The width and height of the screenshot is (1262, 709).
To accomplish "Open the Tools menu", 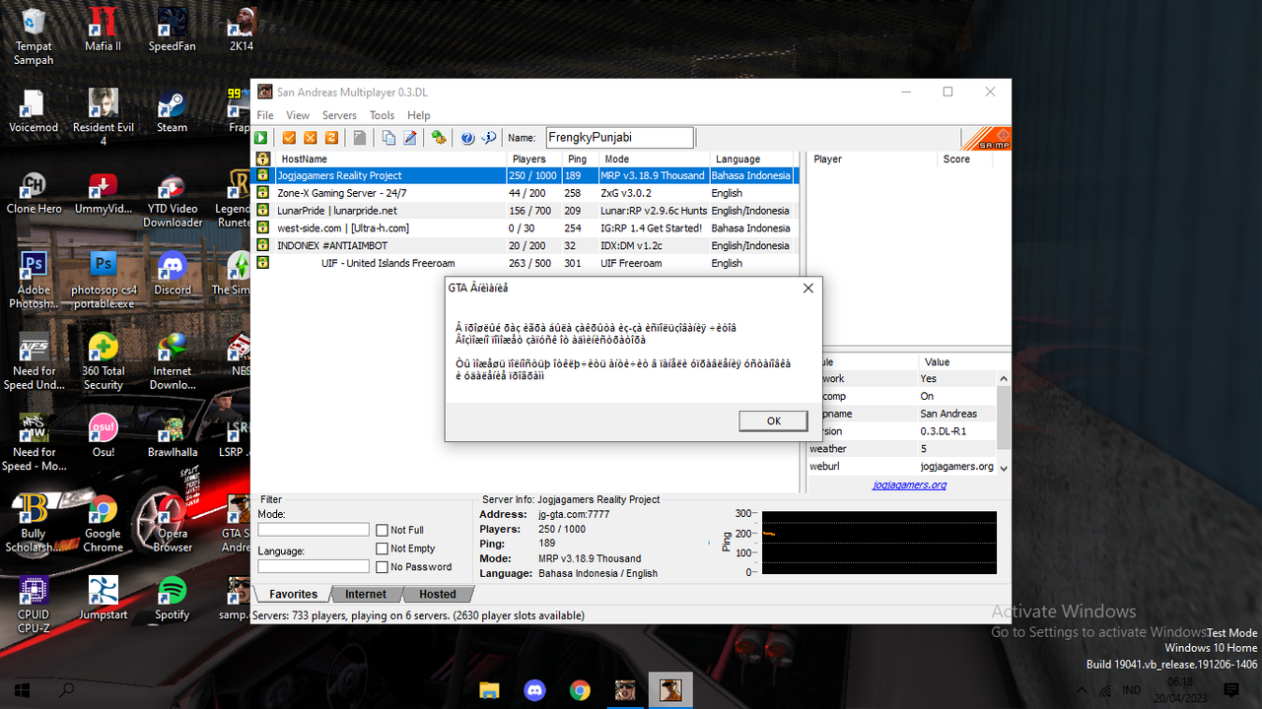I will [x=383, y=115].
